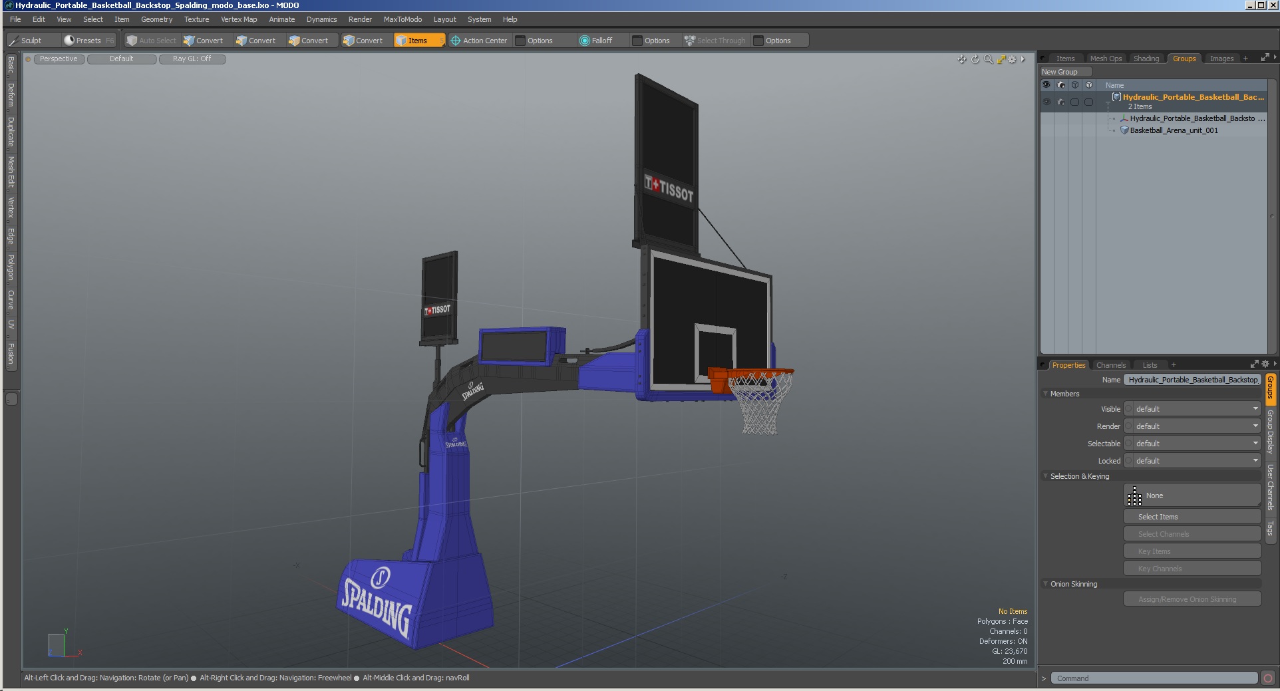Collapse Selection & Keying section
This screenshot has height=691, width=1280.
tap(1046, 476)
